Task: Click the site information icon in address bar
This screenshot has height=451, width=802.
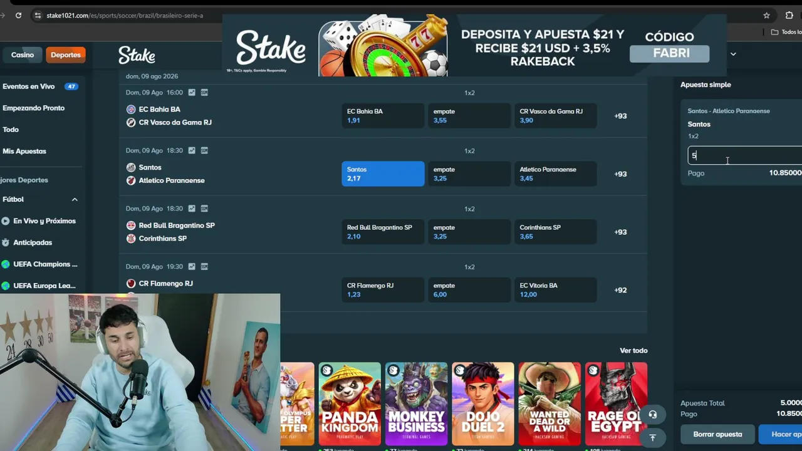Action: tap(38, 15)
